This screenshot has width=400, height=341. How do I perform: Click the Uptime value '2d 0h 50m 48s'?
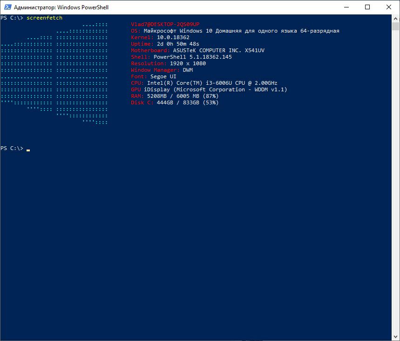click(x=178, y=44)
